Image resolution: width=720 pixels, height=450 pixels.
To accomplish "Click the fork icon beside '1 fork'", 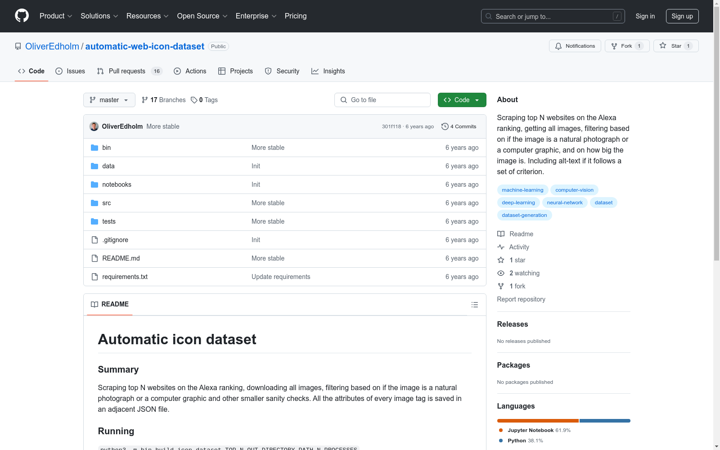I will [x=501, y=286].
